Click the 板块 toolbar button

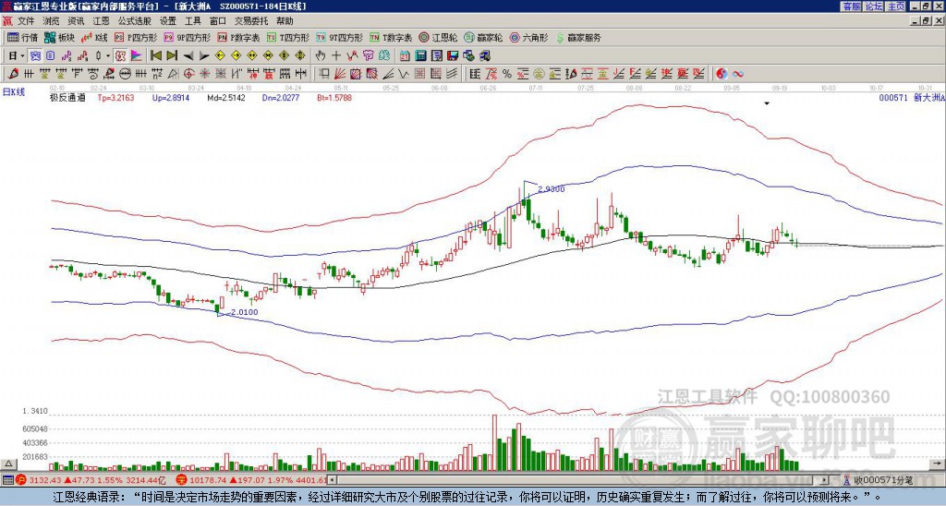(60, 37)
